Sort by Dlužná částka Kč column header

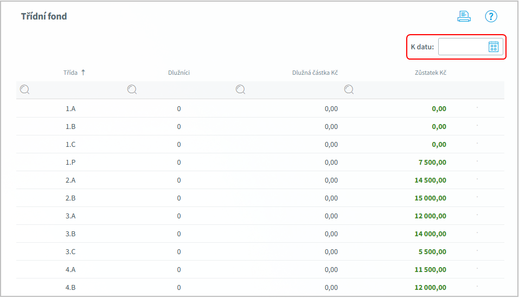pos(315,73)
